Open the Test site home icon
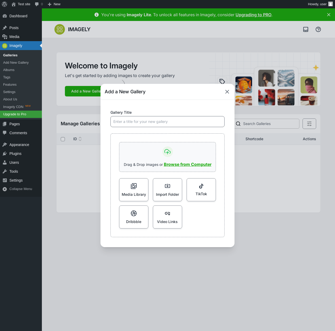 14,4
